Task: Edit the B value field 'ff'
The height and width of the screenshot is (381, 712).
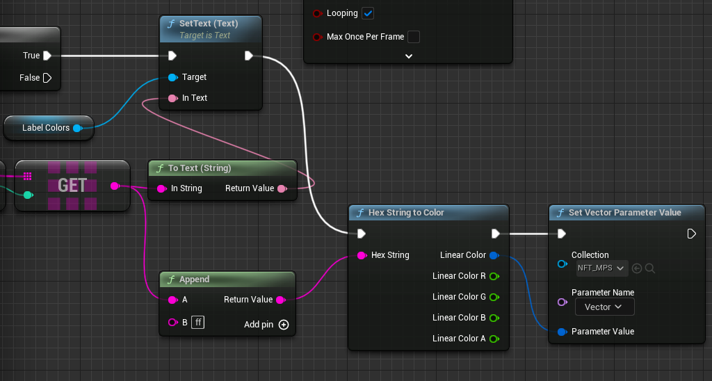Action: (197, 323)
